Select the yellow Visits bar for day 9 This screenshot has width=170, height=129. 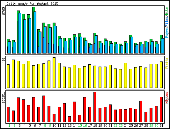[49, 74]
